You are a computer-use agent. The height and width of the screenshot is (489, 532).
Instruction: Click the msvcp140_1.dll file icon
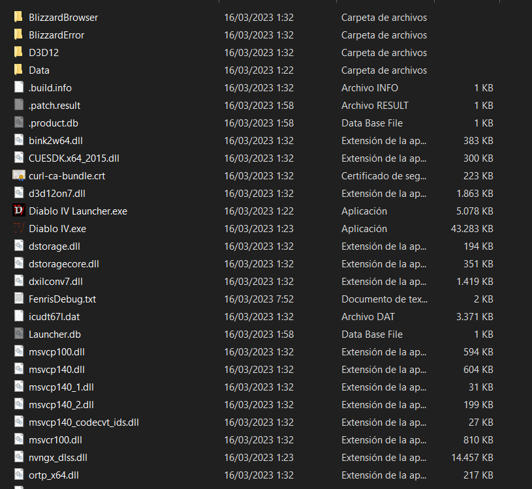click(x=19, y=387)
